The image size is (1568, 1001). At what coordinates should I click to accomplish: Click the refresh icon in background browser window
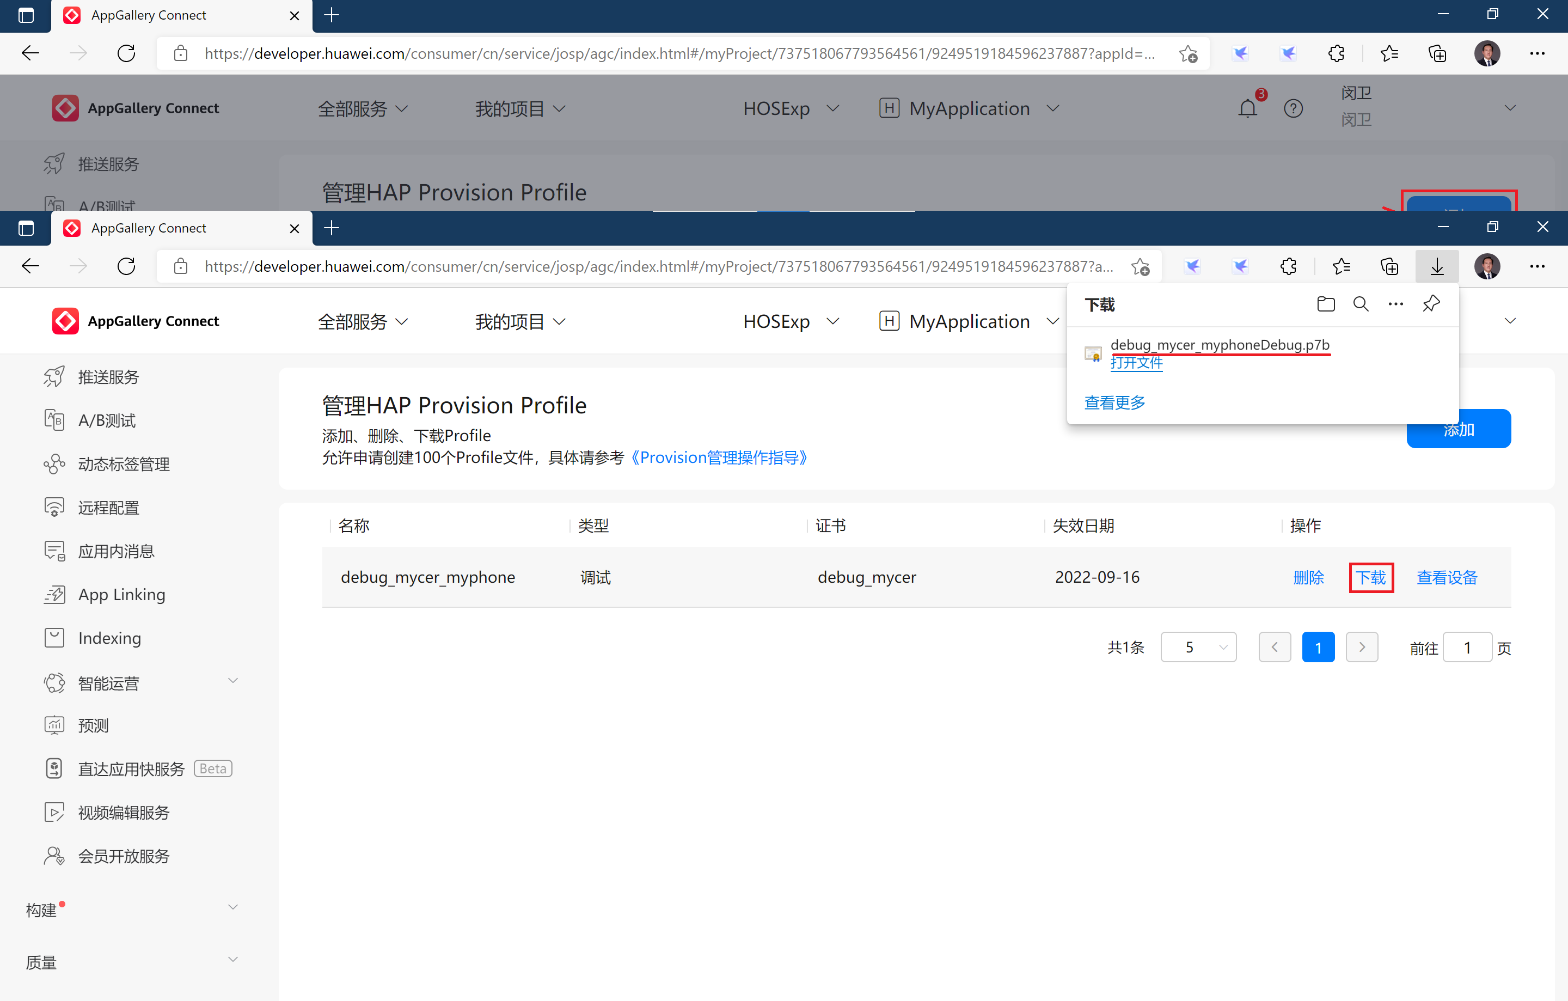click(x=126, y=53)
